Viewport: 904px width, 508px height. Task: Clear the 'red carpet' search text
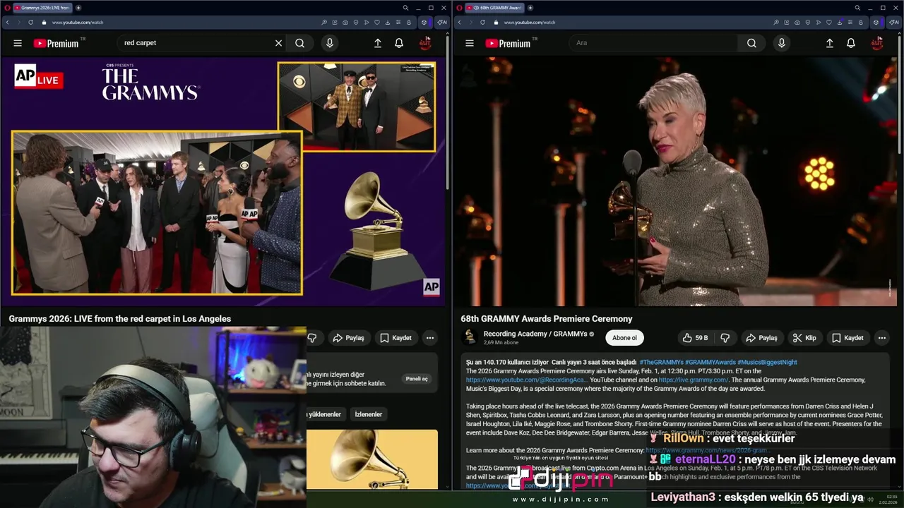[x=278, y=43]
